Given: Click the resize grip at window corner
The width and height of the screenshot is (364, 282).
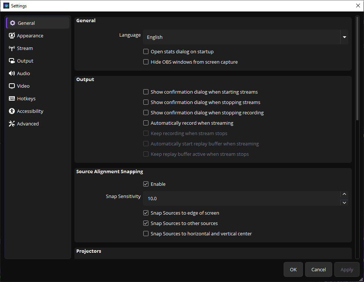Looking at the screenshot, I should click(x=361, y=279).
